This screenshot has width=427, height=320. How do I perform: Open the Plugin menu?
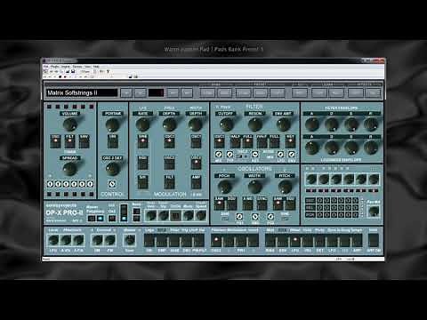(x=55, y=67)
